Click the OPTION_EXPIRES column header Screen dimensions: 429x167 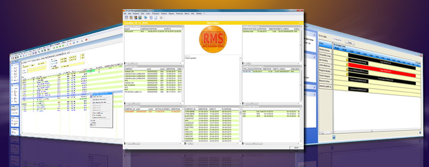(x=162, y=109)
